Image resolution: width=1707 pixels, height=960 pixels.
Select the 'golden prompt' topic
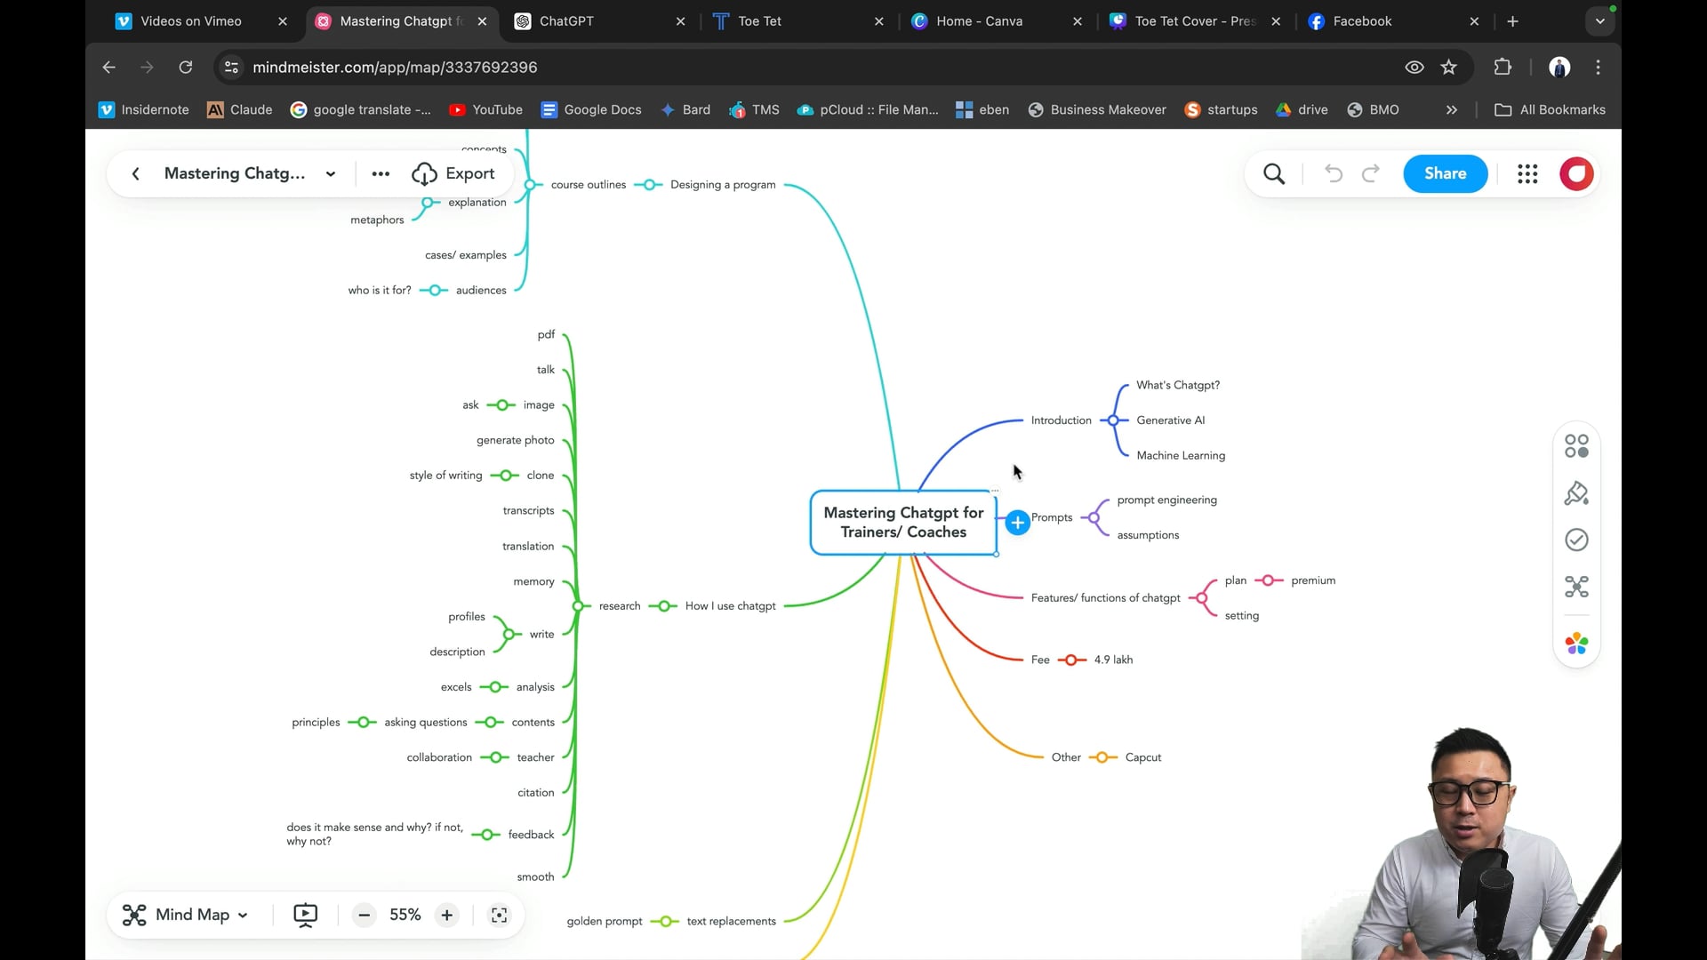(x=605, y=922)
